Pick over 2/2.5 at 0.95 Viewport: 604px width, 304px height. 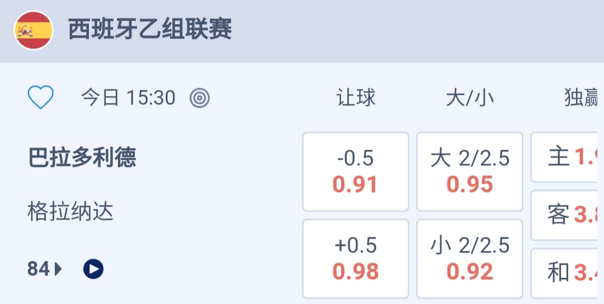pyautogui.click(x=470, y=172)
